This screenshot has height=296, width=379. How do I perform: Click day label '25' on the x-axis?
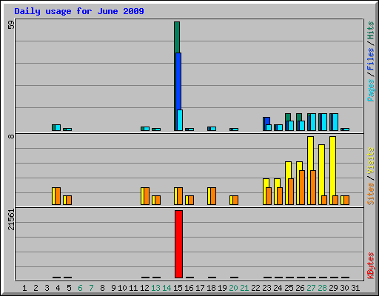pyautogui.click(x=289, y=288)
